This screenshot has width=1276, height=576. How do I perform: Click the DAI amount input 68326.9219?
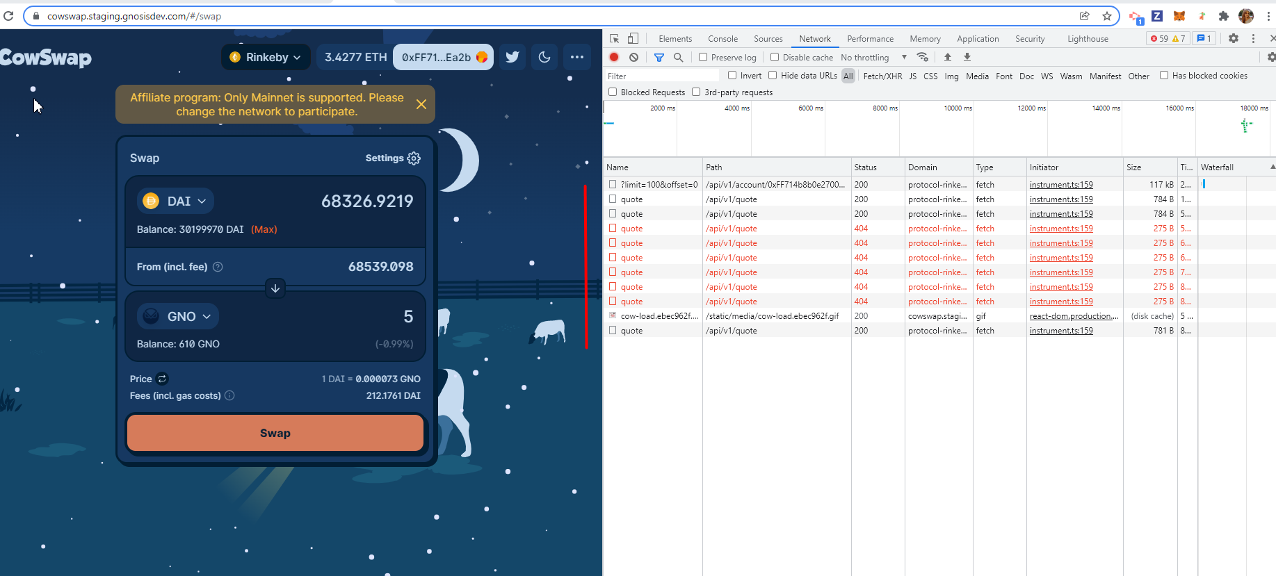point(367,201)
